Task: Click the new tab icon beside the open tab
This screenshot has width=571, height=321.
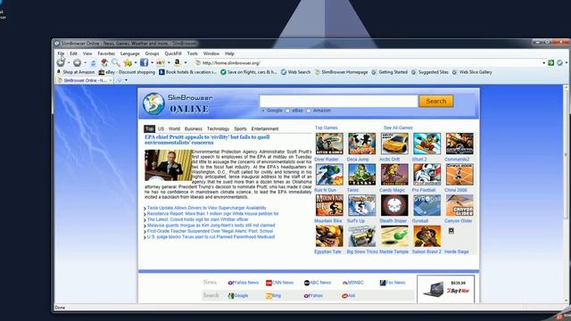Action: click(x=119, y=80)
